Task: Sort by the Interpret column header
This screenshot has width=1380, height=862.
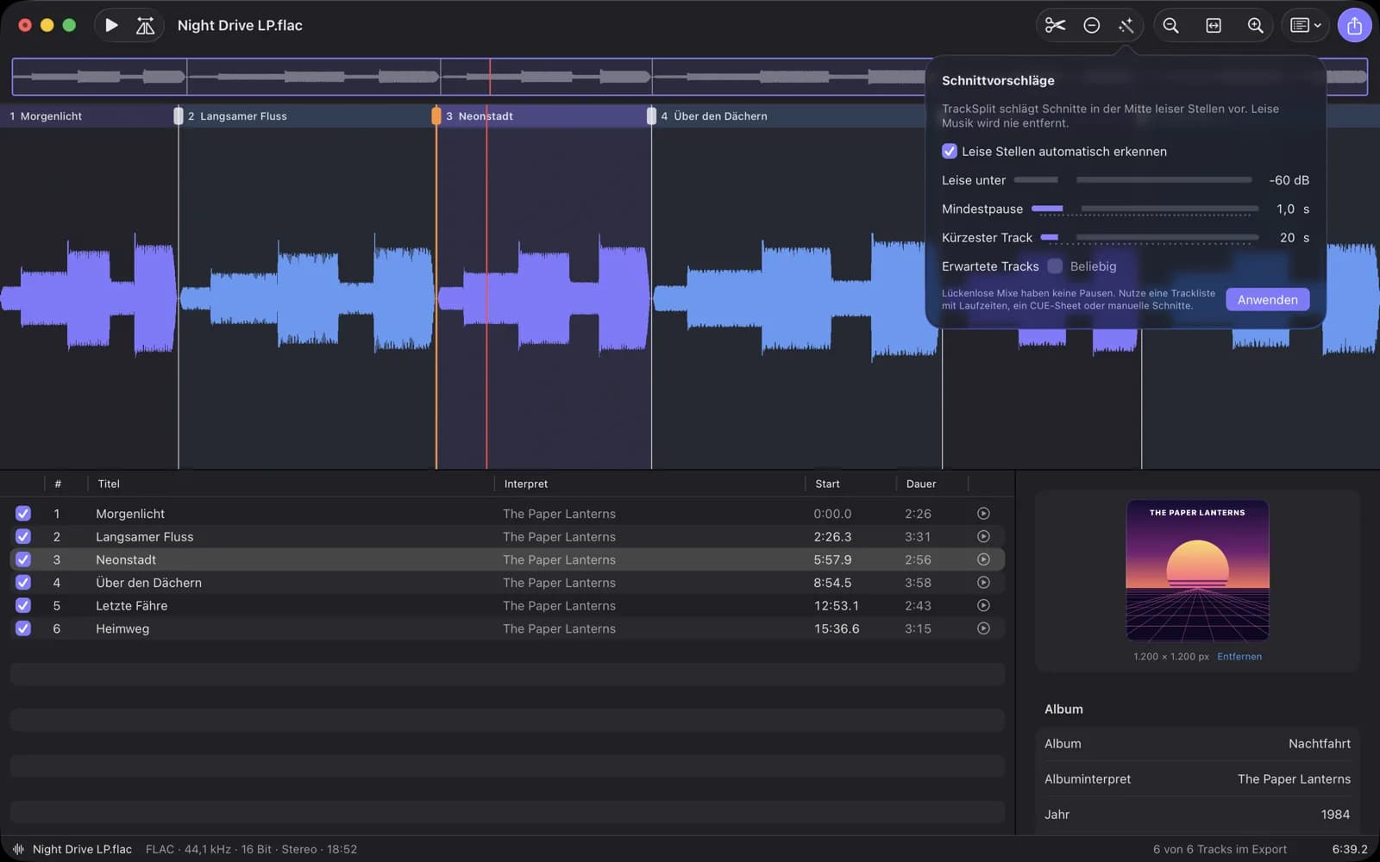Action: 526,484
